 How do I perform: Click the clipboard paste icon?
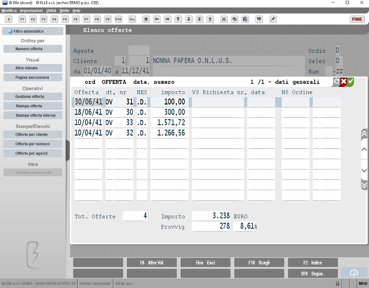pyautogui.click(x=245, y=19)
